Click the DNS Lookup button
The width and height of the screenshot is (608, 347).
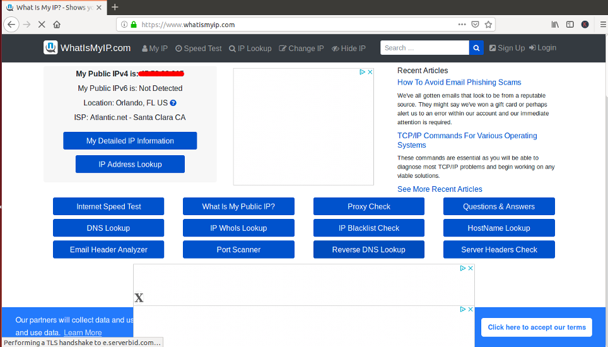(x=108, y=228)
